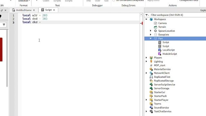Click the StarterPlayer icon
The image size is (206, 116).
pos(151,100)
